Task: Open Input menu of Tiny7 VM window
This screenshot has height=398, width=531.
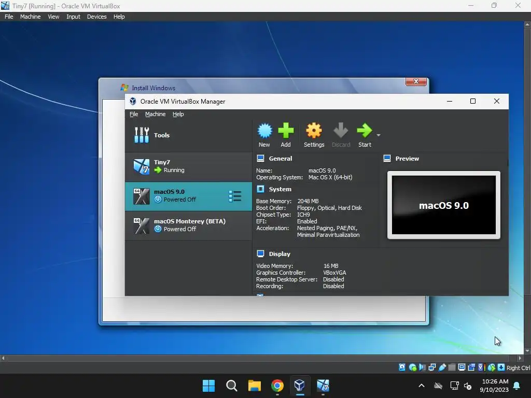Action: (73, 17)
